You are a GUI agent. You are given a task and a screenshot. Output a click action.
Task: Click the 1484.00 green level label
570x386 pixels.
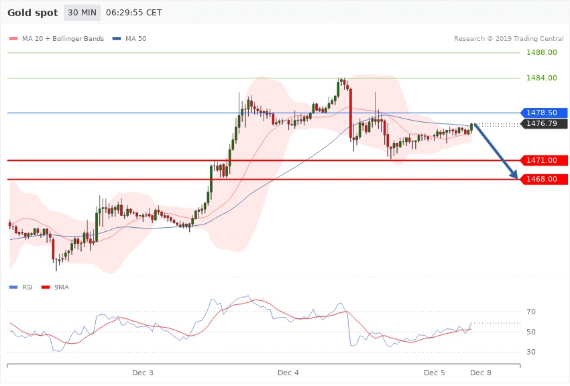(542, 78)
